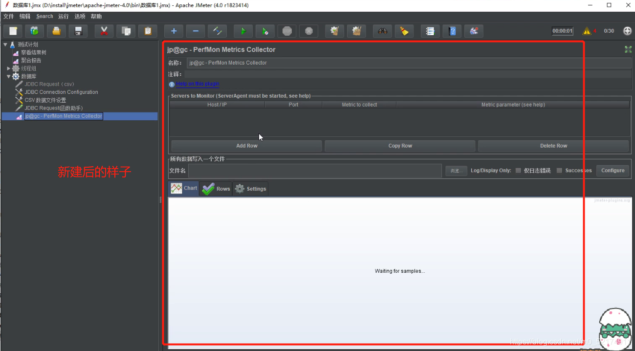Toggle the Successes checkbox

tap(559, 171)
